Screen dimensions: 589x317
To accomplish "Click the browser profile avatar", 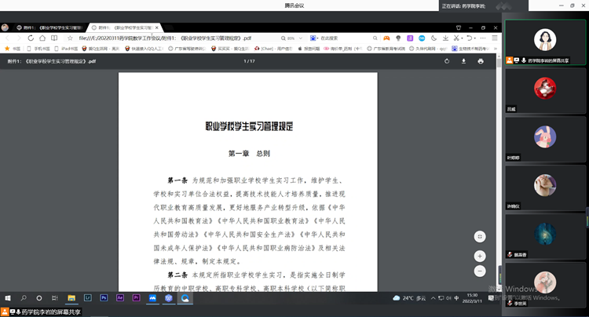I will coord(5,27).
